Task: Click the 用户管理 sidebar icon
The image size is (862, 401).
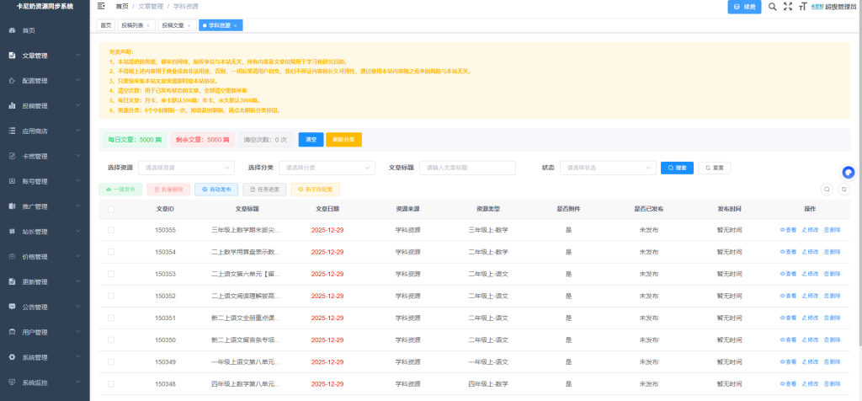Action: (x=12, y=332)
